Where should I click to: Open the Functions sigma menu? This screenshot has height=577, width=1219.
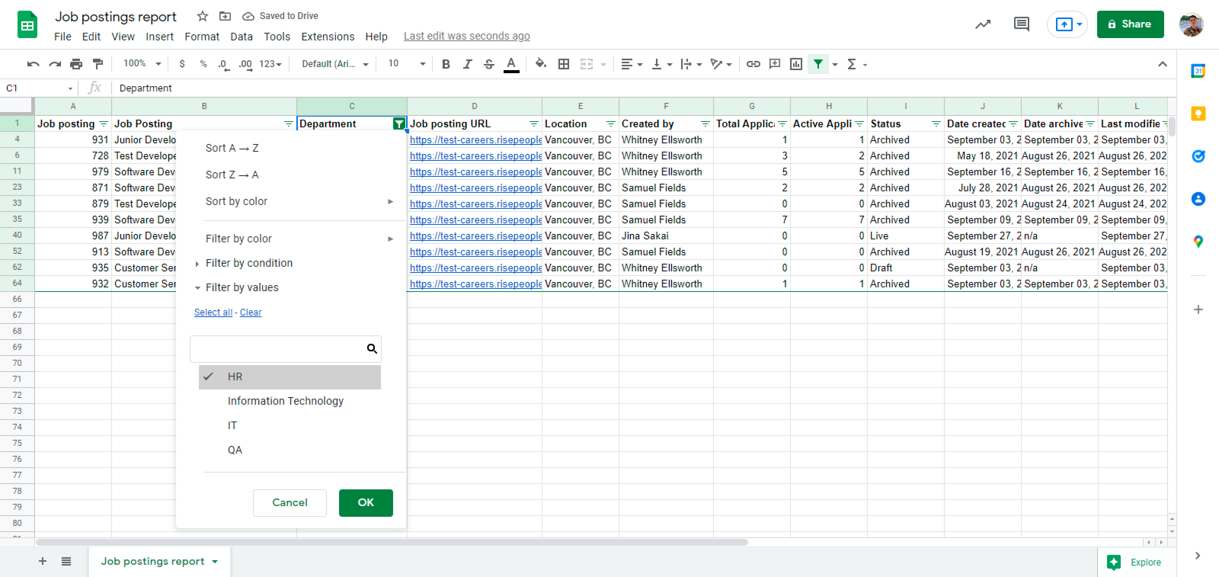click(852, 64)
